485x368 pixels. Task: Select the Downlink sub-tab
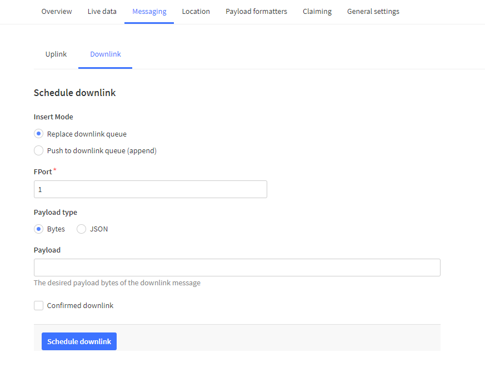[x=106, y=54]
